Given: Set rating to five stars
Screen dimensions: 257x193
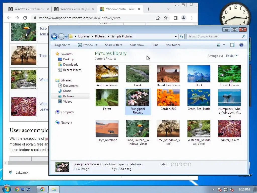Looking at the screenshot, I should pos(189,164).
